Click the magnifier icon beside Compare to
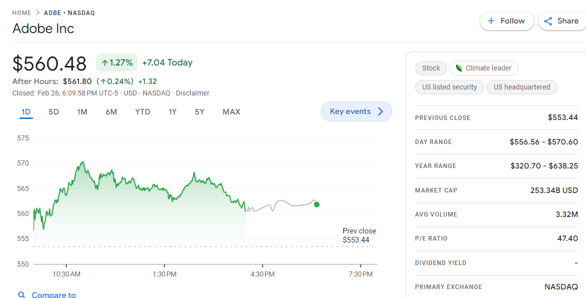This screenshot has height=298, width=586. coord(21,294)
